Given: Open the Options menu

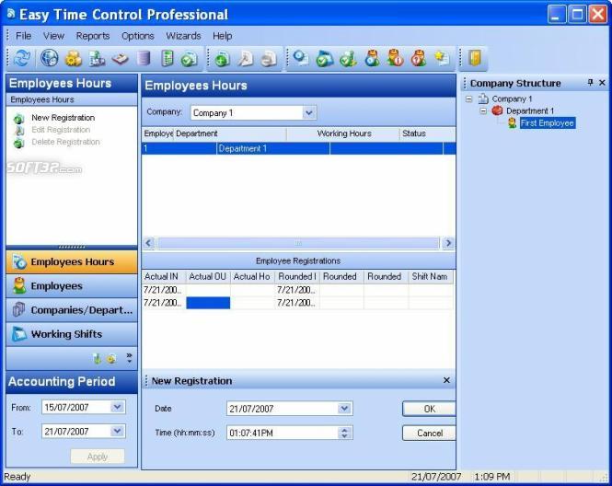Looking at the screenshot, I should coord(138,36).
